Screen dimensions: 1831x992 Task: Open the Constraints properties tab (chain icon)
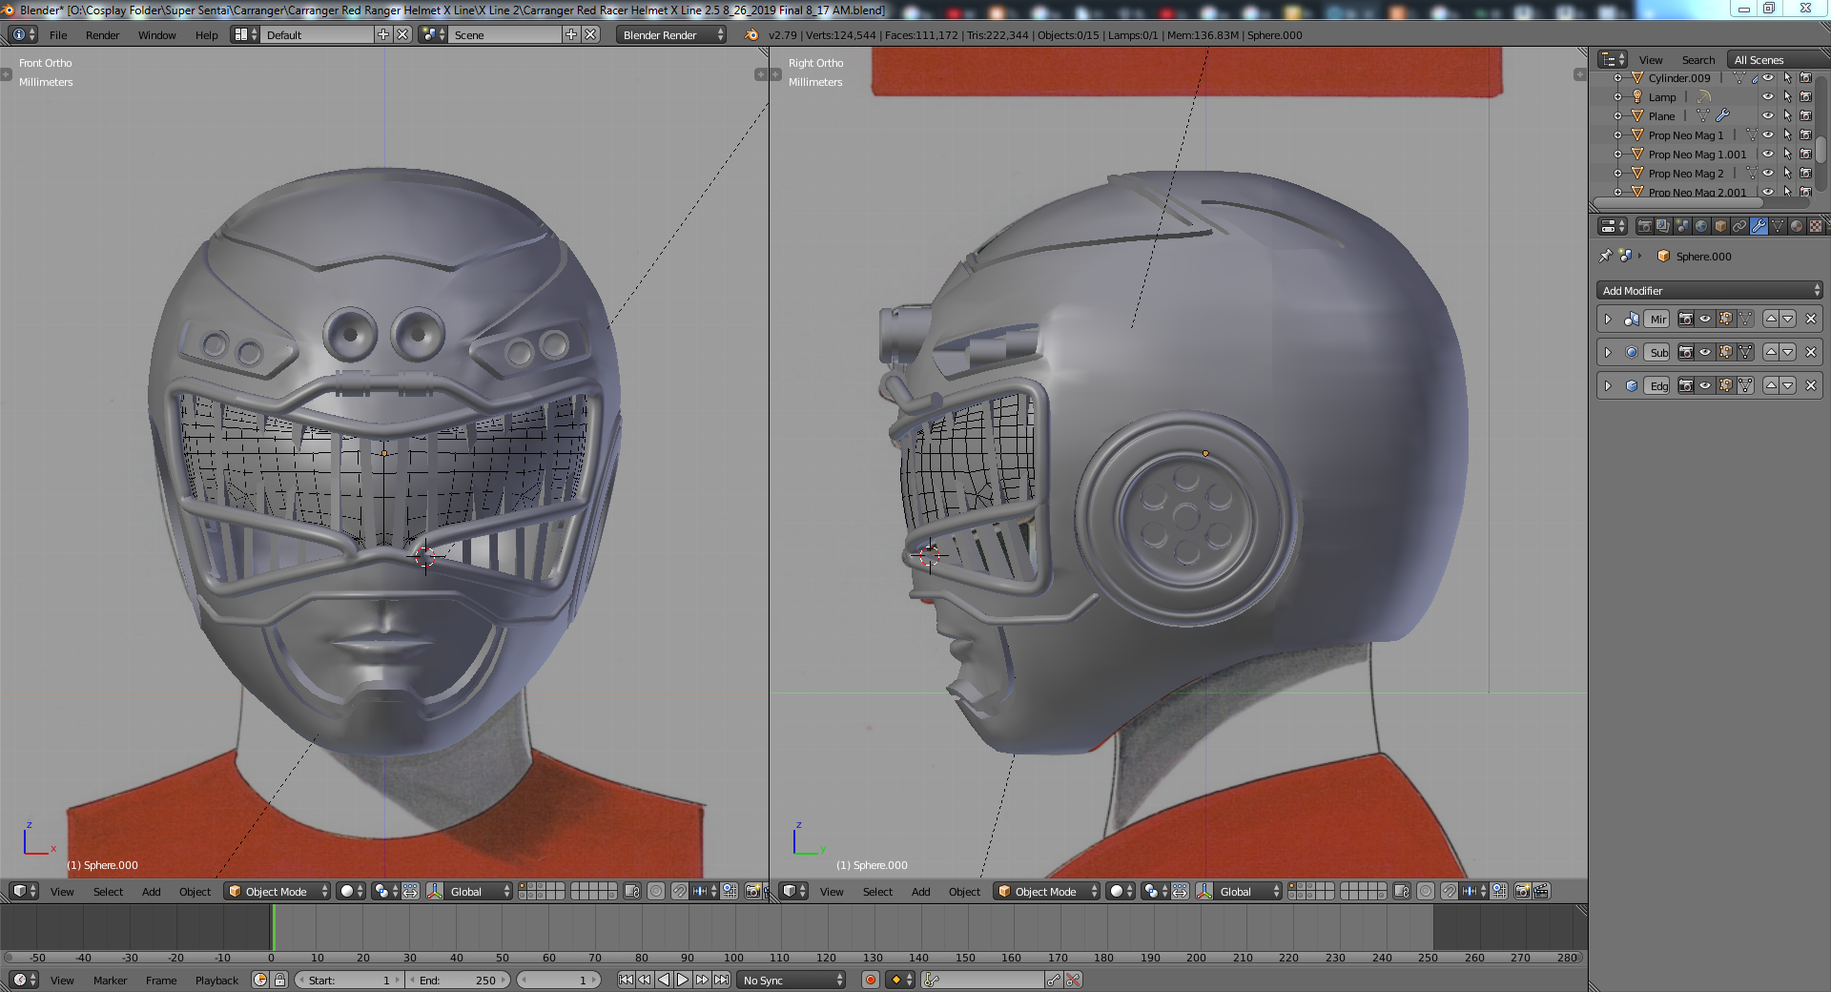(x=1739, y=226)
